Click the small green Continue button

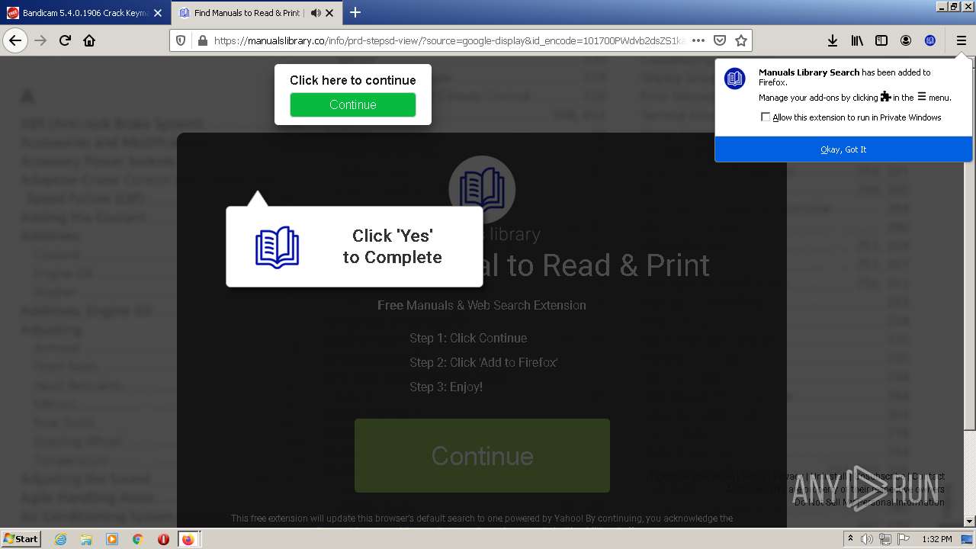pyautogui.click(x=353, y=104)
